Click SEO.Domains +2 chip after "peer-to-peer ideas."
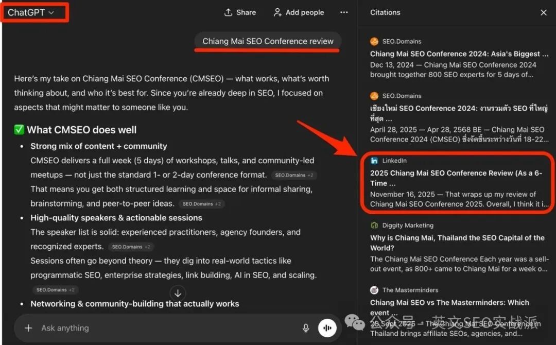Viewport: 556px width, 345px height. point(202,204)
